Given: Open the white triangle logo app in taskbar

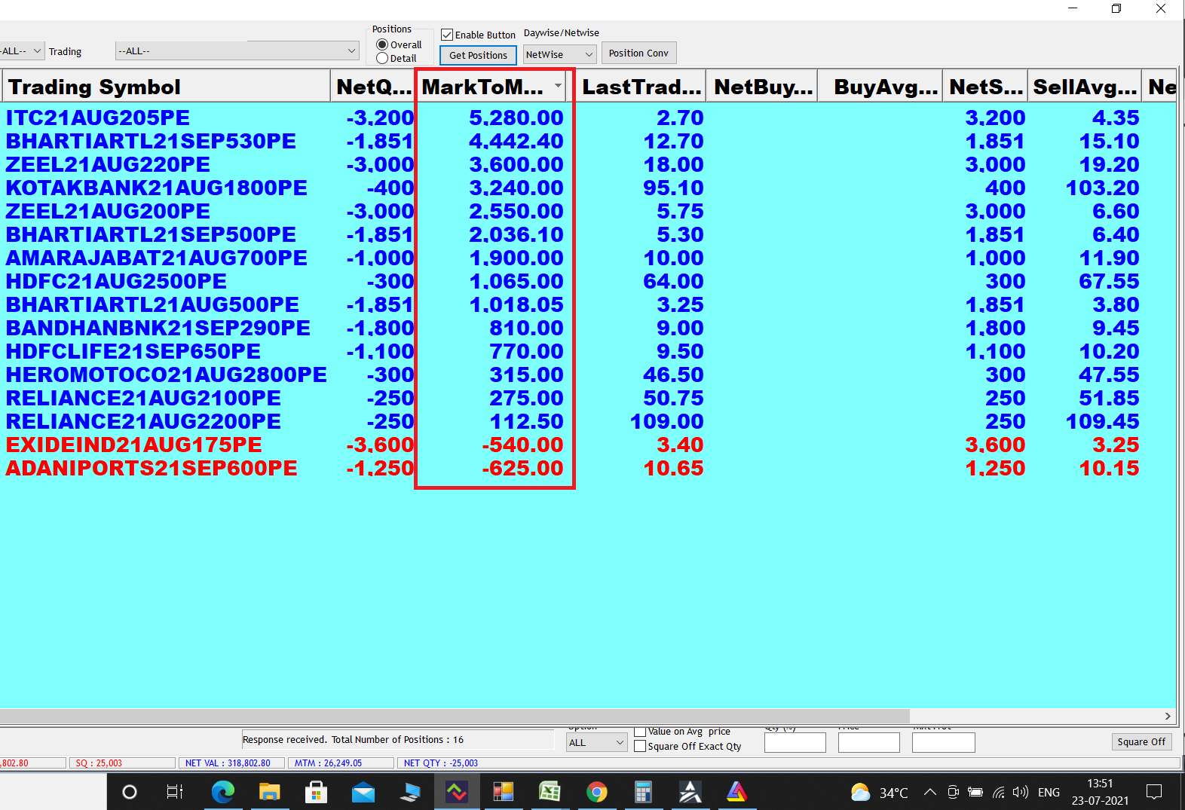Looking at the screenshot, I should click(690, 792).
